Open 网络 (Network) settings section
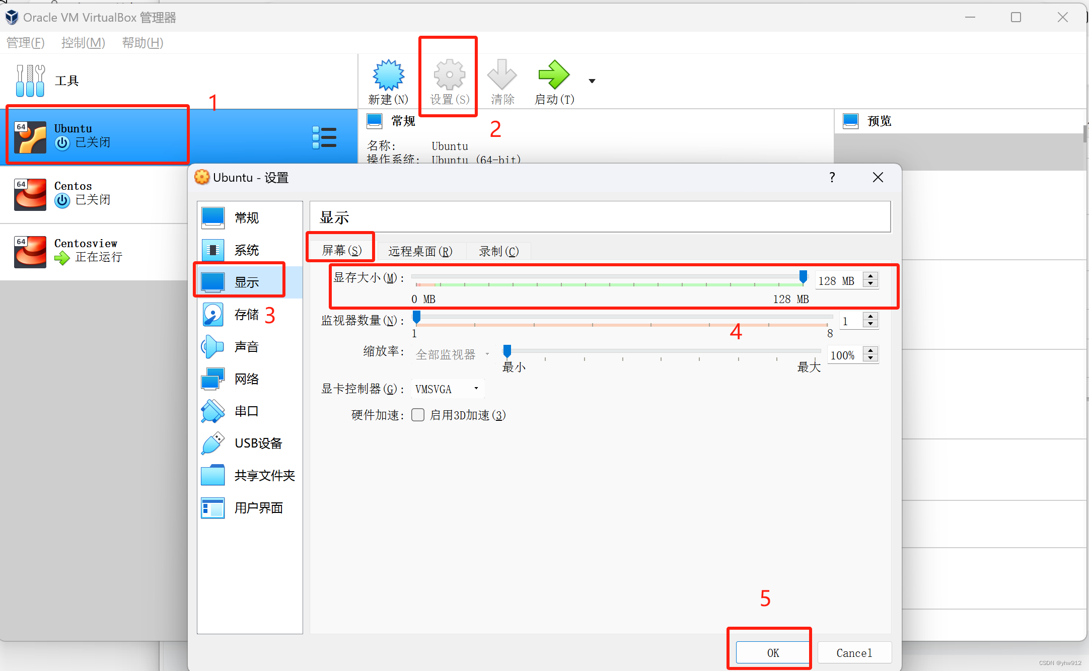1089x671 pixels. pos(246,379)
